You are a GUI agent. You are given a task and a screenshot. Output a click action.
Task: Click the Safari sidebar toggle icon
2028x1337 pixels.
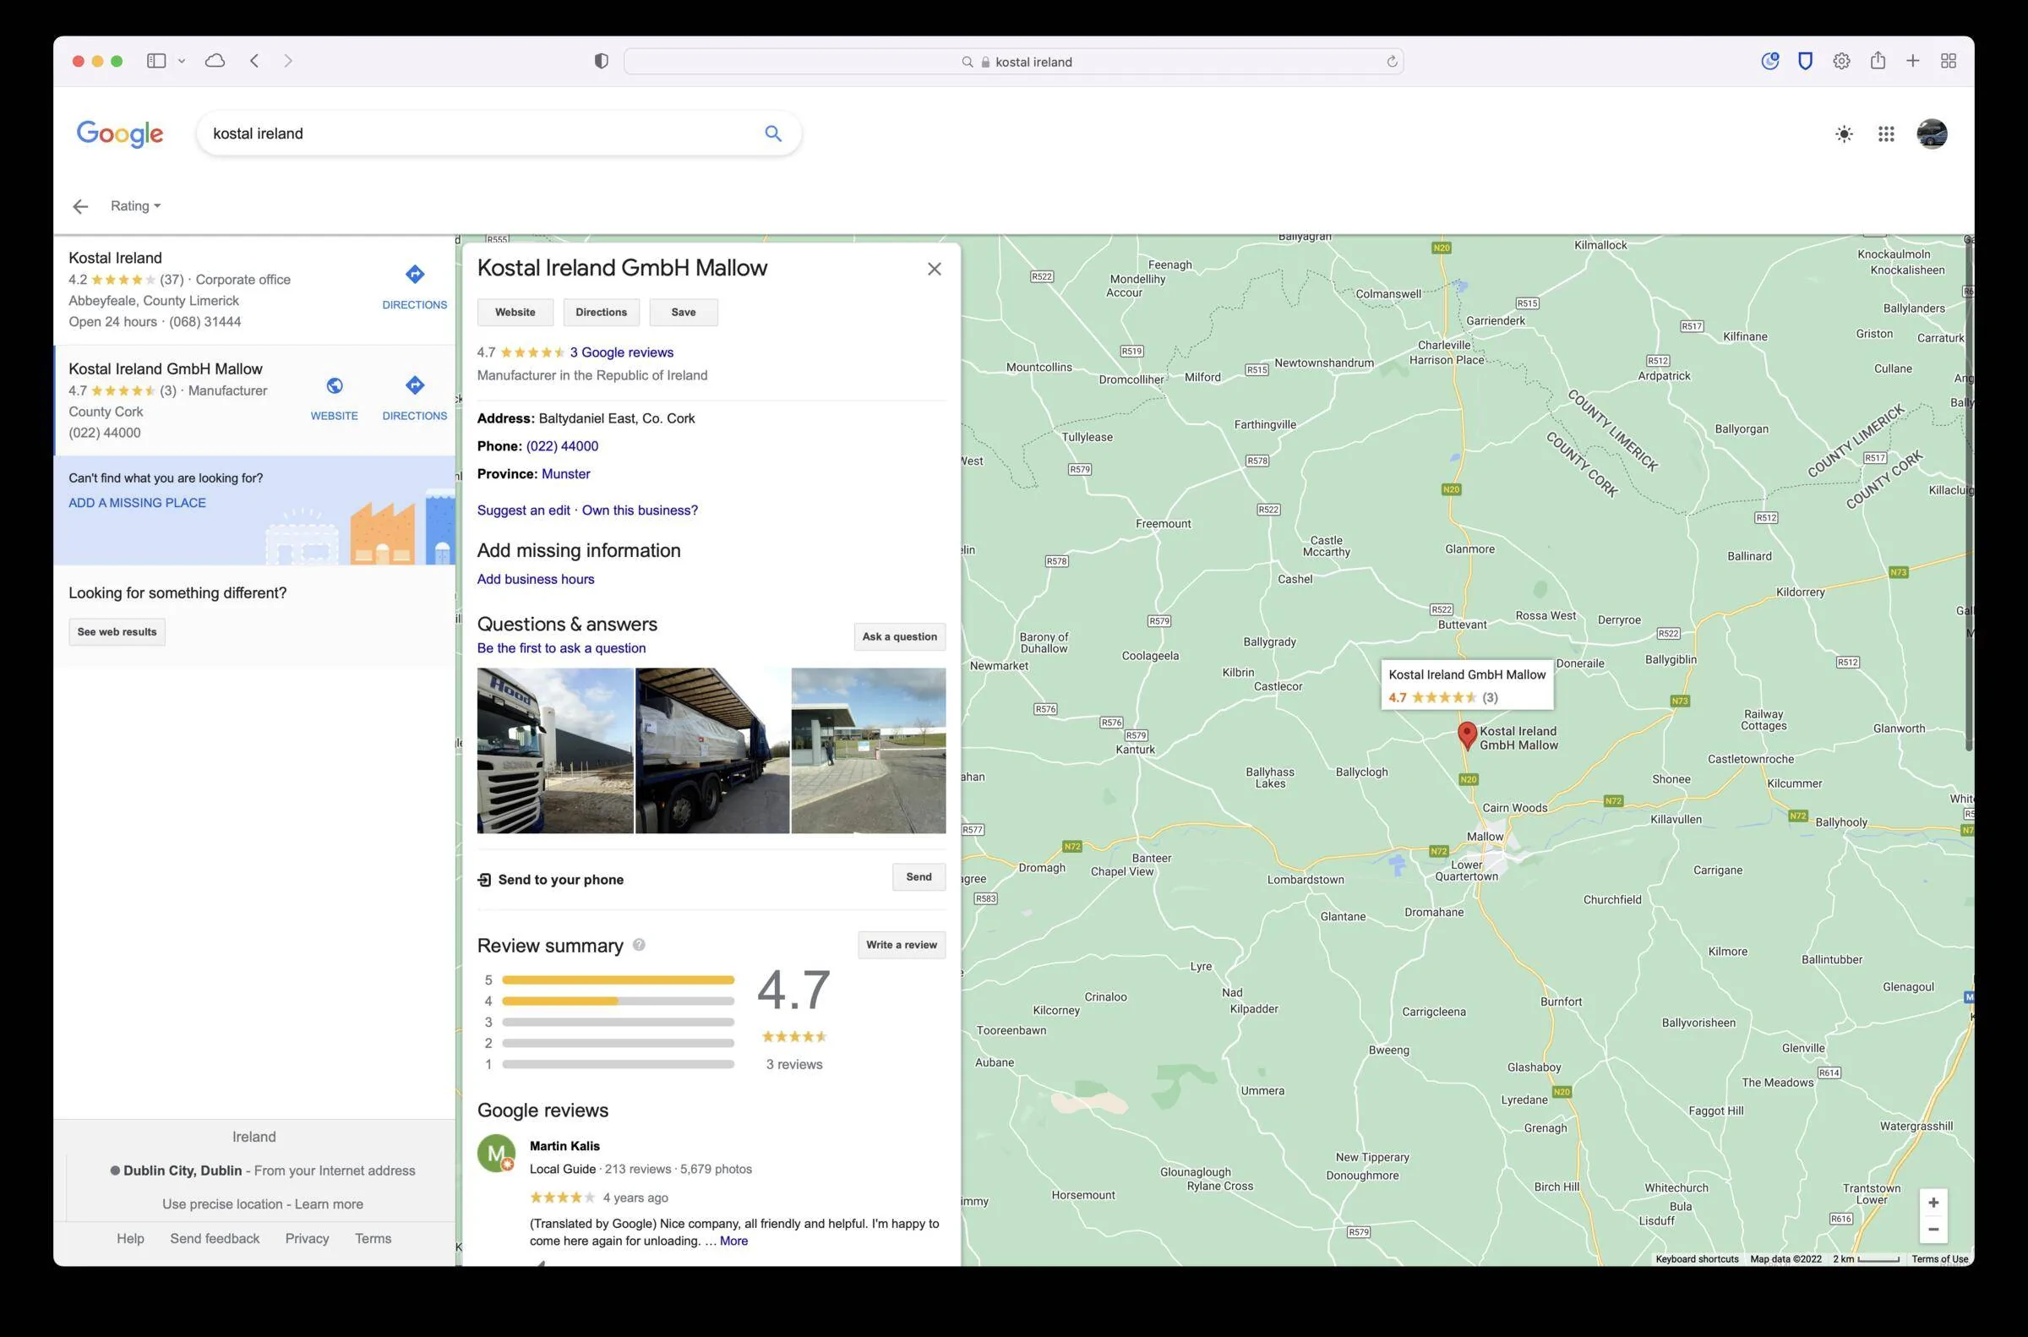pyautogui.click(x=156, y=61)
